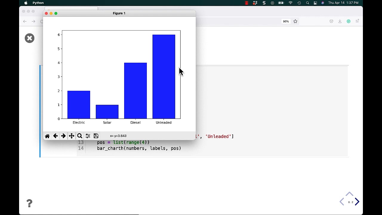Click the gray X close slide overlay button

tap(30, 38)
